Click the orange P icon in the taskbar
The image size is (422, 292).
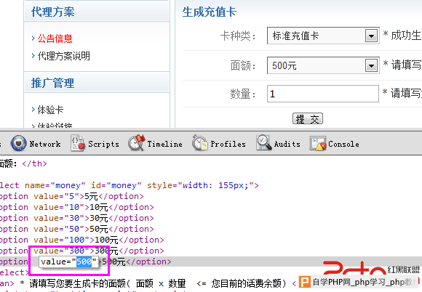(305, 282)
